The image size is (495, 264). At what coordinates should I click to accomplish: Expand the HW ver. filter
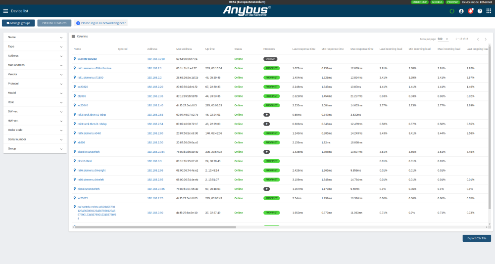35,121
